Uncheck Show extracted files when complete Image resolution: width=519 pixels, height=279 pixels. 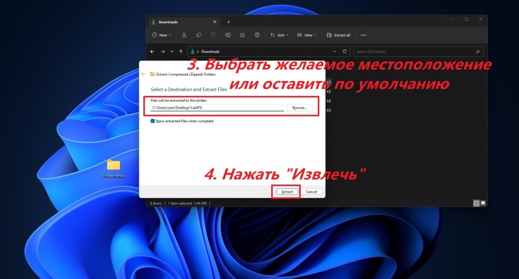(x=152, y=121)
